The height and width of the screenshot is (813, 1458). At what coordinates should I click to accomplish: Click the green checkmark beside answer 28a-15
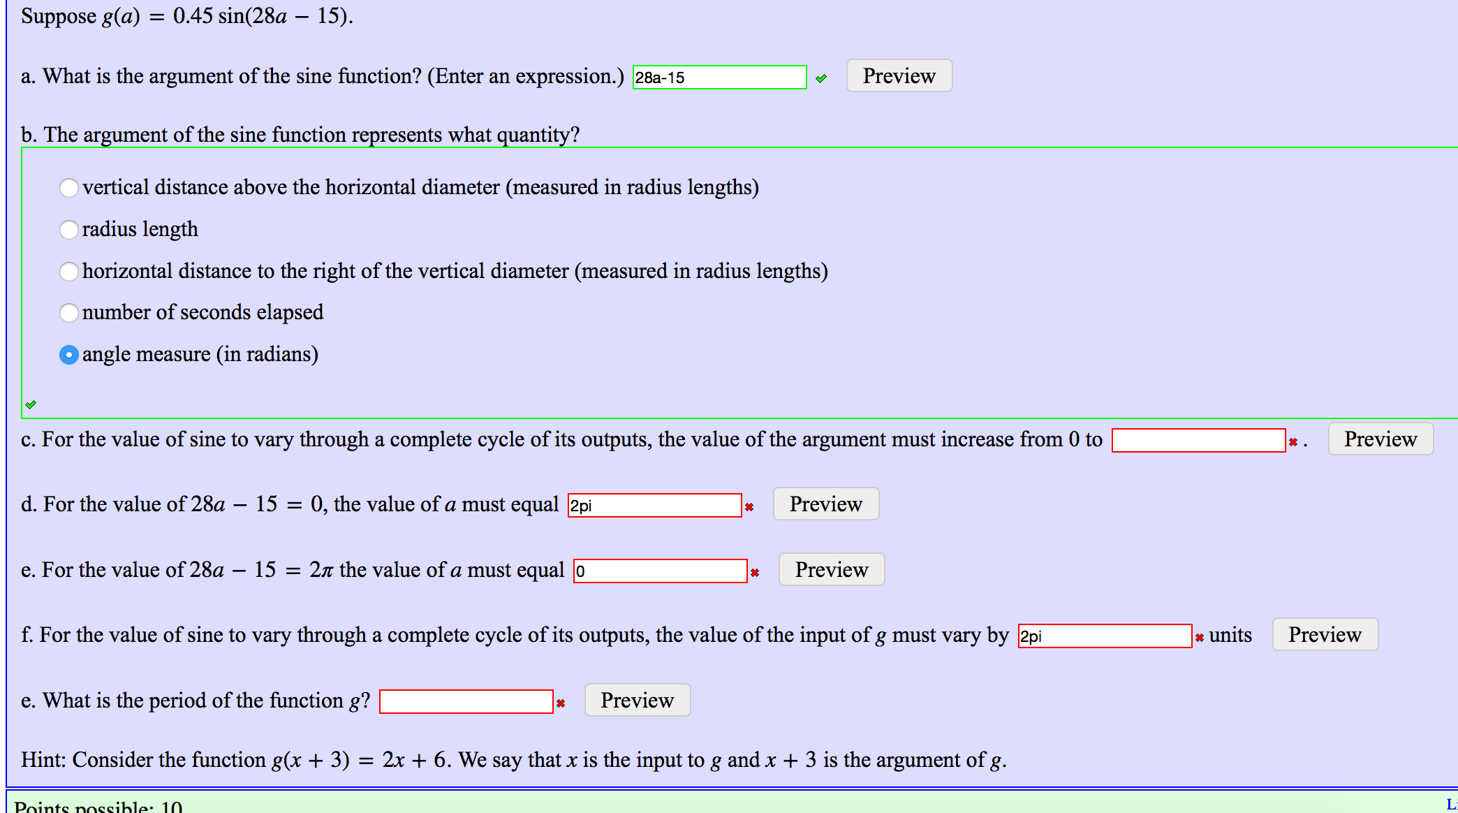(x=822, y=78)
